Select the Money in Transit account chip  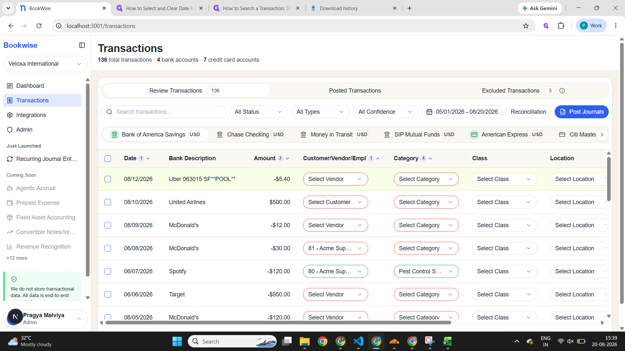pyautogui.click(x=335, y=135)
